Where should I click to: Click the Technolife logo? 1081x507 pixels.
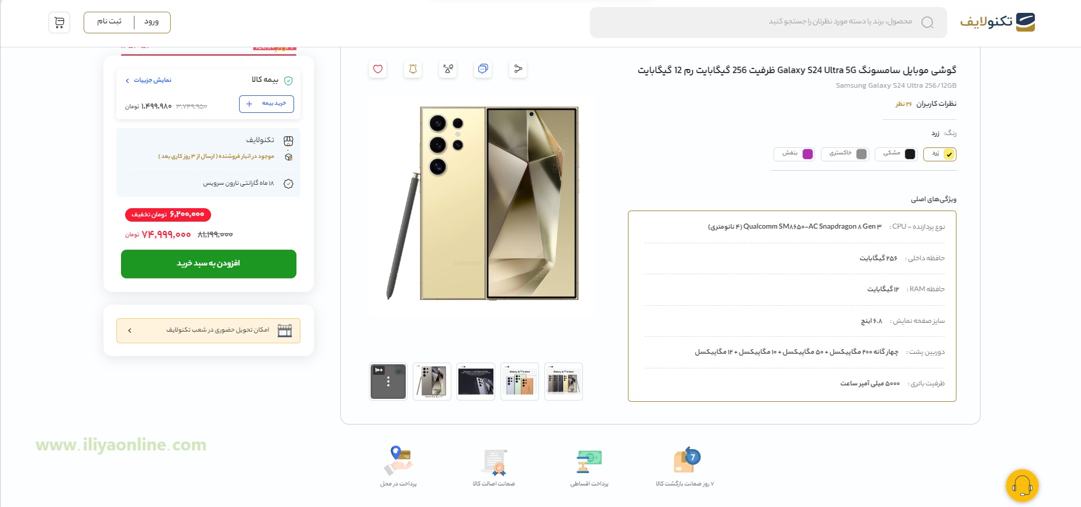(x=997, y=22)
